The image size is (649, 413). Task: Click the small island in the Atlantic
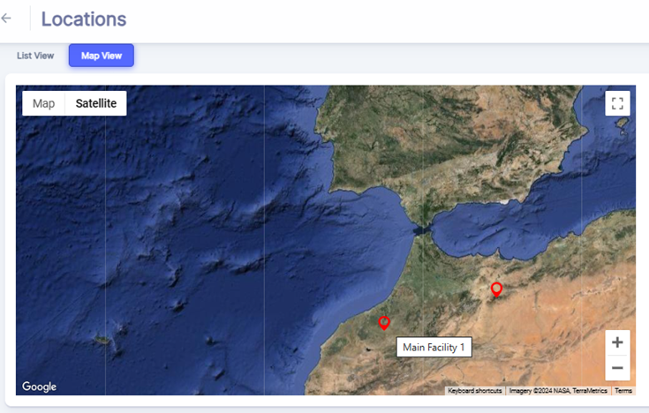(103, 340)
